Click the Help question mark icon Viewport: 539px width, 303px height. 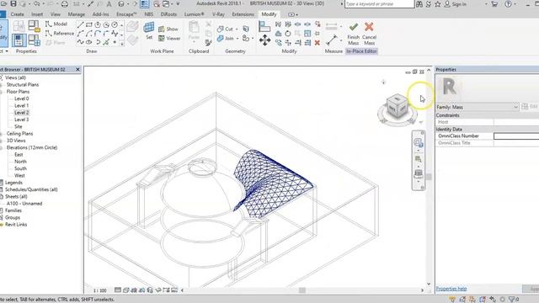(x=508, y=4)
